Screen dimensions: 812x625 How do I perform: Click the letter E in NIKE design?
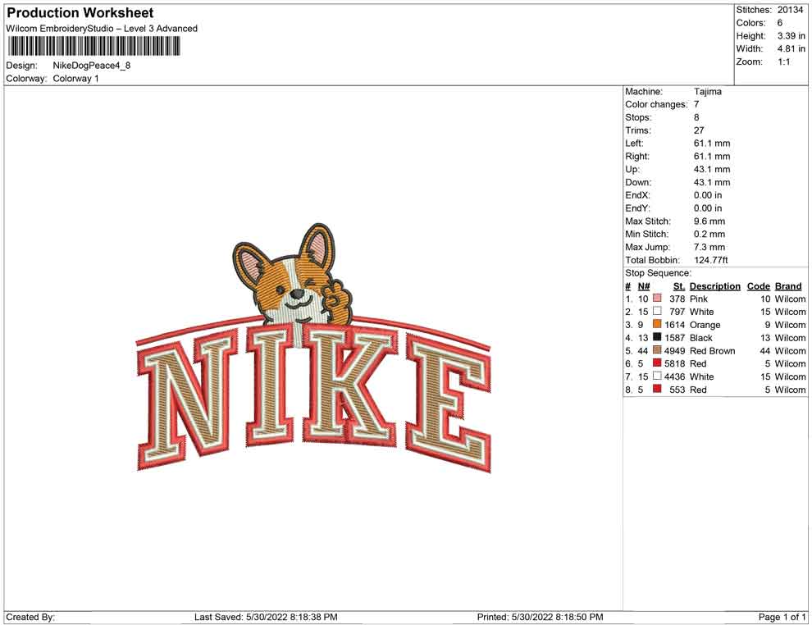(449, 403)
